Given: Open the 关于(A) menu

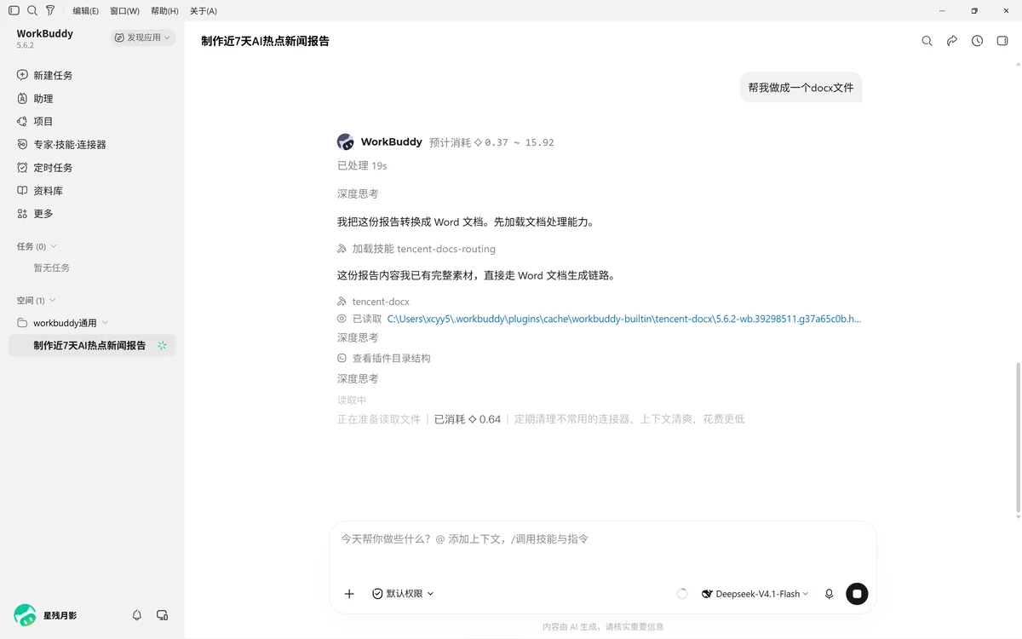Looking at the screenshot, I should pos(203,11).
